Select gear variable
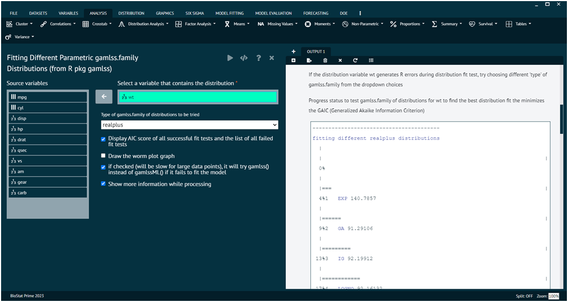This screenshot has width=568, height=302. coord(48,182)
